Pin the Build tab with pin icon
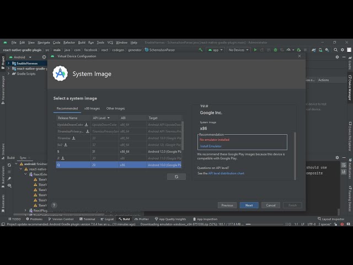 [x=9, y=178]
